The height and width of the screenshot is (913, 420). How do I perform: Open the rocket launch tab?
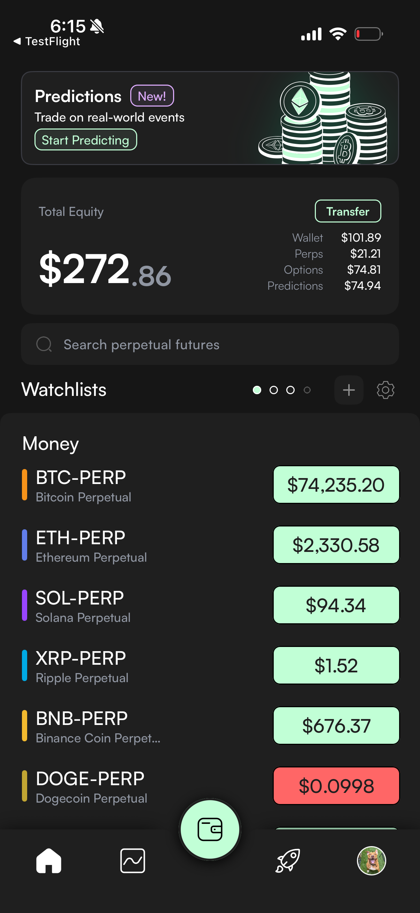287,860
